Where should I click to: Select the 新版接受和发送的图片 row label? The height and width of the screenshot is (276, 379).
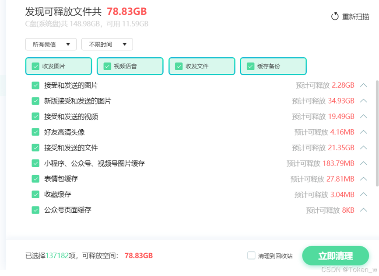(77, 101)
